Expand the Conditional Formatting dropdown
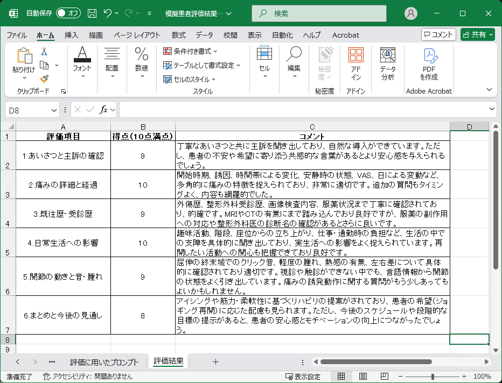The height and width of the screenshot is (383, 502). tap(190, 51)
